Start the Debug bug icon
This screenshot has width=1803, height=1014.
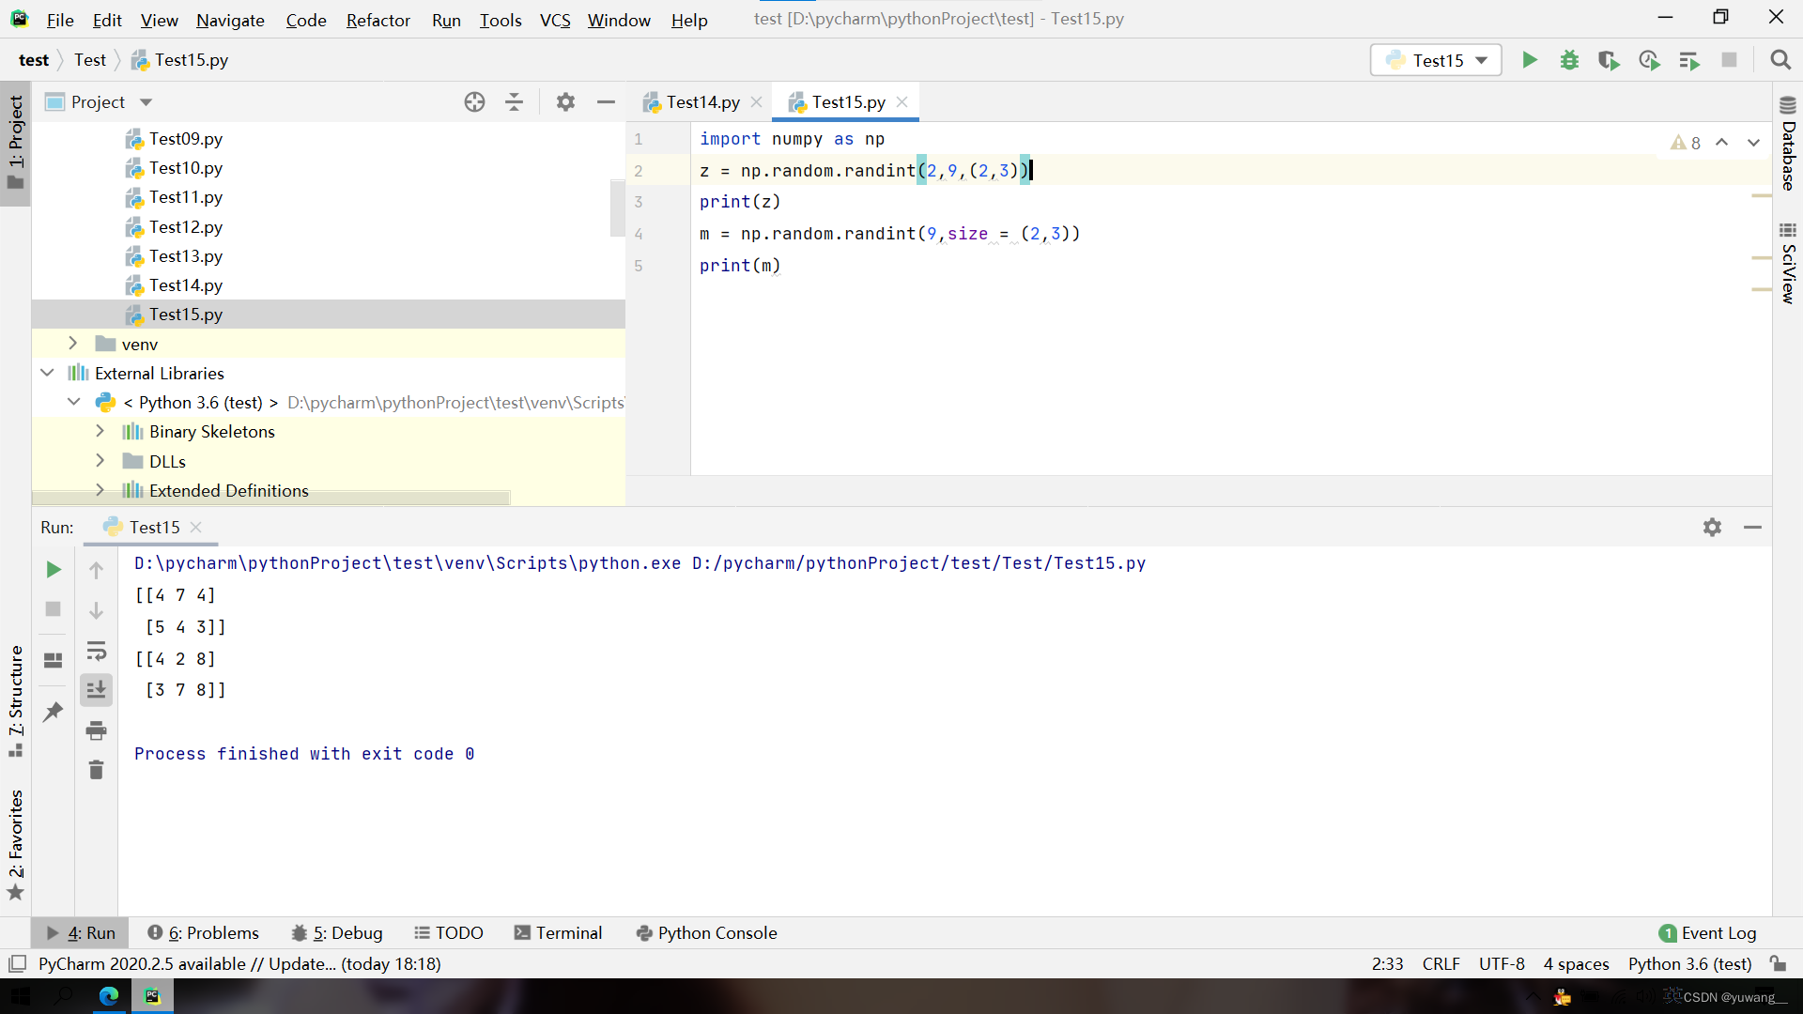tap(1569, 60)
